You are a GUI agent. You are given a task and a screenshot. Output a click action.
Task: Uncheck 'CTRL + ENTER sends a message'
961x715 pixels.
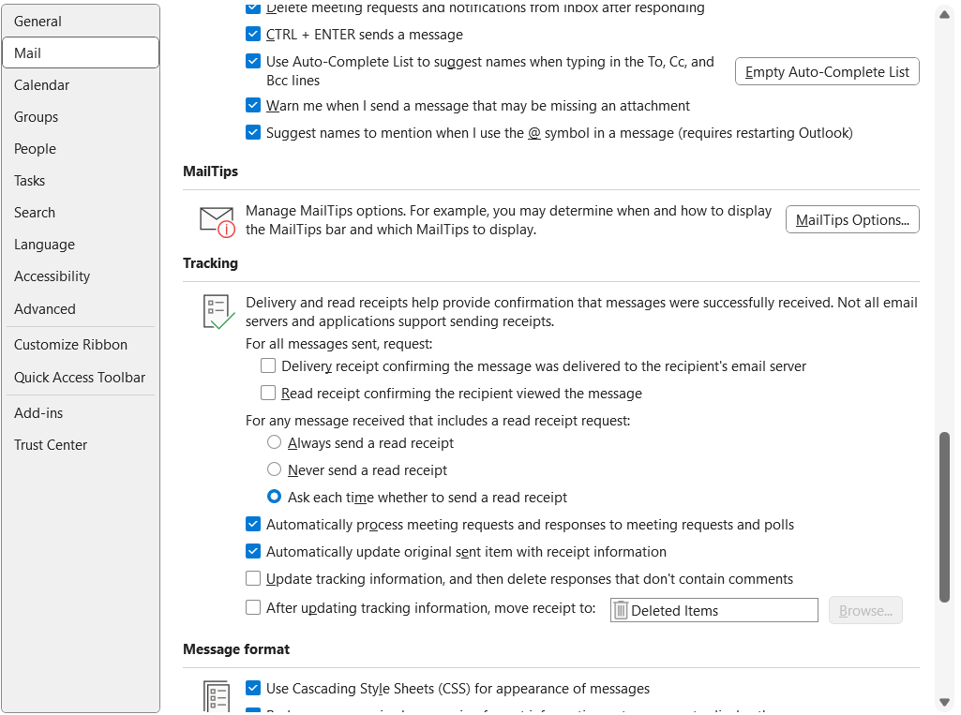tap(253, 34)
